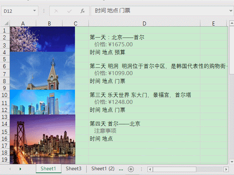Screen dimensions: 234x175
Task: Select row 6 header
Action: click(x=5, y=66)
